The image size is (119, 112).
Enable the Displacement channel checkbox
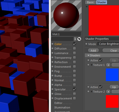pos(74,98)
